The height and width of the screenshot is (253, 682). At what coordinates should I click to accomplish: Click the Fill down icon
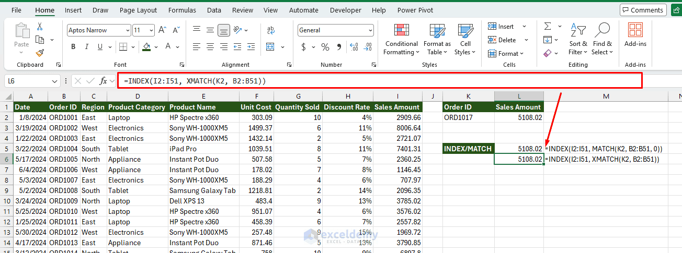coord(548,40)
